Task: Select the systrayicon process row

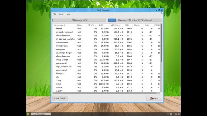Action: (x=106, y=46)
